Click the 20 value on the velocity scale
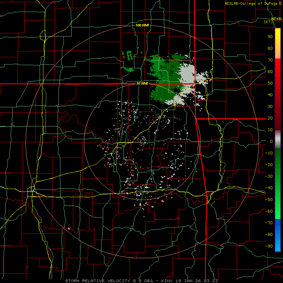The height and width of the screenshot is (283, 283). point(270,118)
